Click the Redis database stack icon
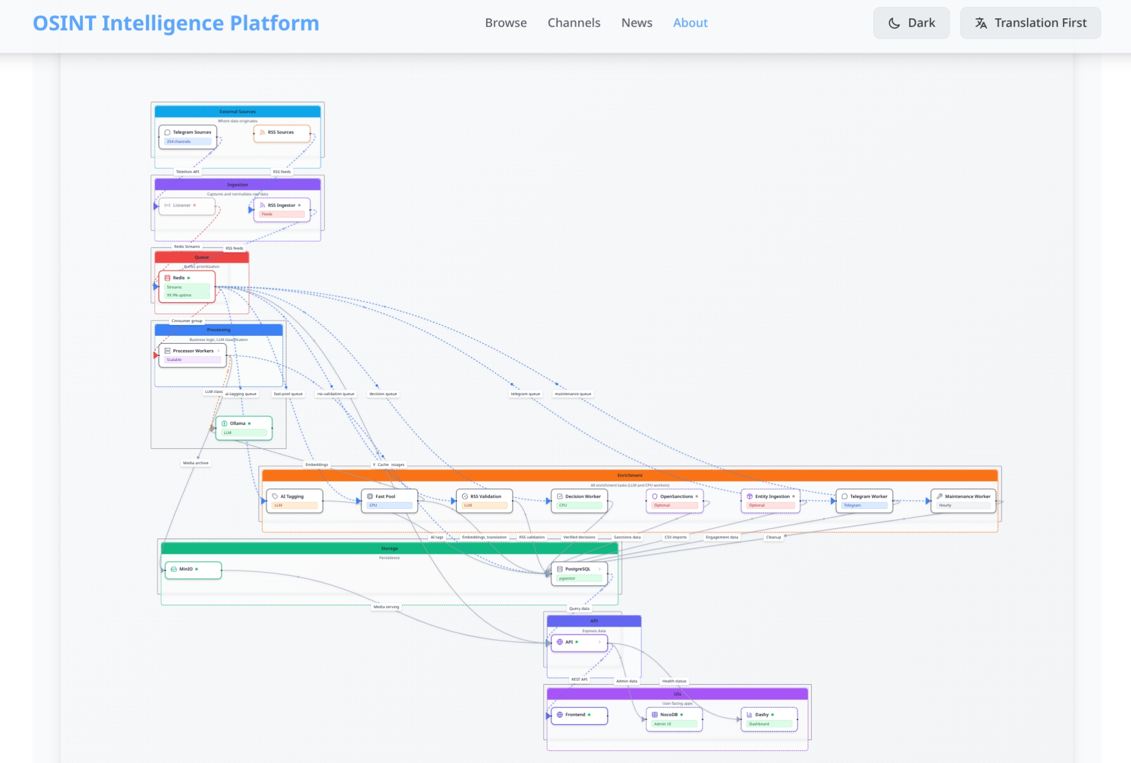1131x763 pixels. tap(168, 278)
